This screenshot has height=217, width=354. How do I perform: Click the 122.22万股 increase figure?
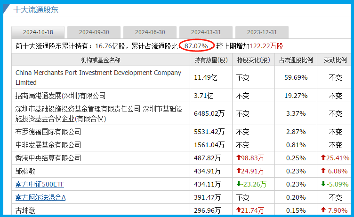coord(266,46)
